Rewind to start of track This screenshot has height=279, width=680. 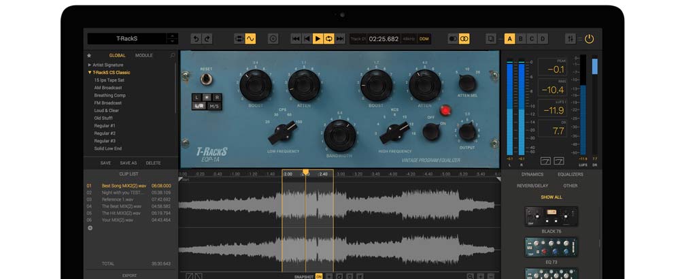pos(307,39)
